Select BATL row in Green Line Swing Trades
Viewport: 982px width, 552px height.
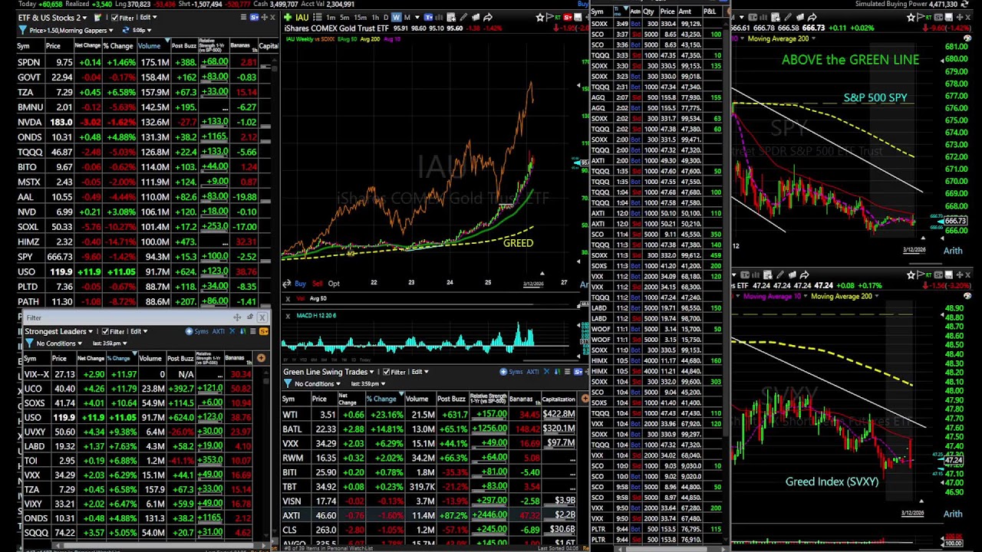tap(428, 429)
